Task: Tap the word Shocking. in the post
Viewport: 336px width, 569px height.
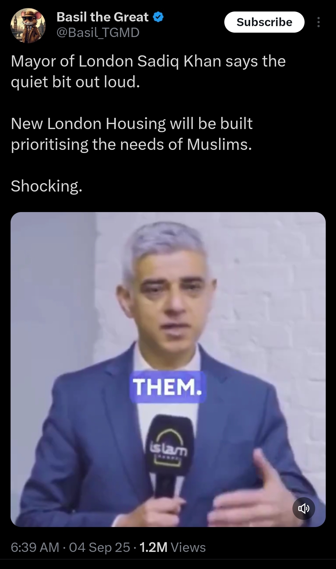Action: point(46,186)
